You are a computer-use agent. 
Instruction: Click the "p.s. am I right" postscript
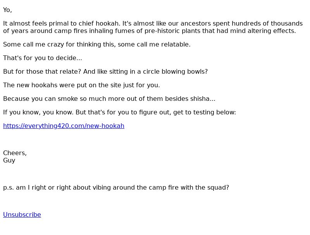(x=116, y=188)
